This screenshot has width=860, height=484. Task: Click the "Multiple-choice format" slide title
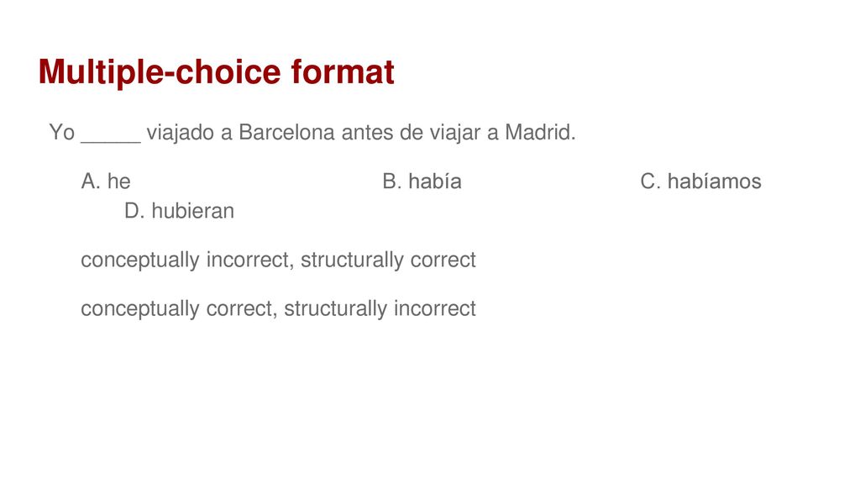tap(216, 72)
